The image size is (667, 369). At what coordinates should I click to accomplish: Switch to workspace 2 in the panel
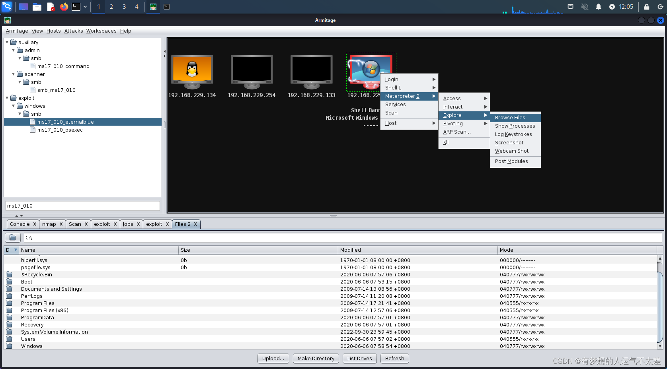click(x=111, y=7)
